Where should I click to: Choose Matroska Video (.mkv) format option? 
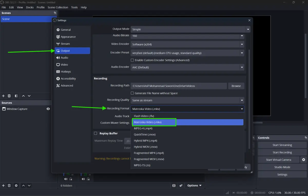tap(187, 122)
